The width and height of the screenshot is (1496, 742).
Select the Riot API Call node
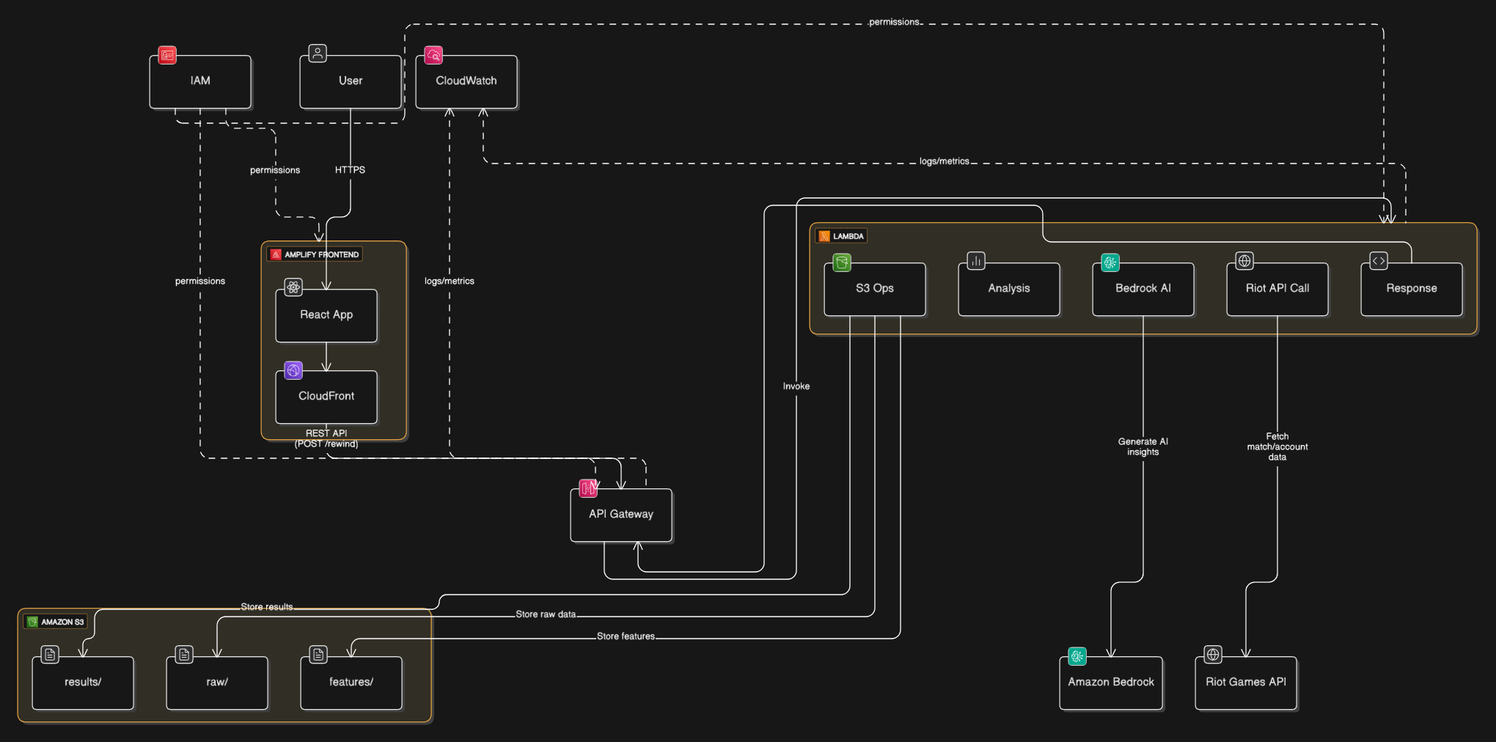click(x=1277, y=289)
